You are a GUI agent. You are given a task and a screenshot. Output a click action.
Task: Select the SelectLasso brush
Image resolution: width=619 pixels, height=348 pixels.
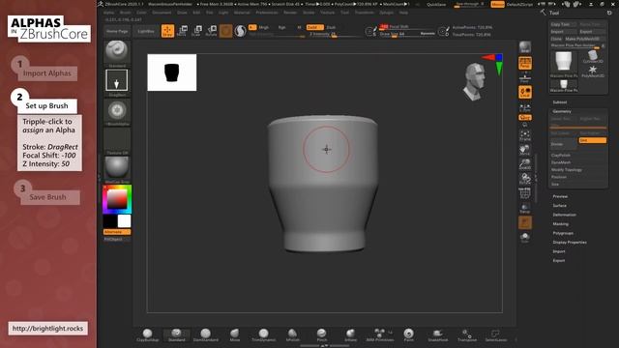(496, 335)
